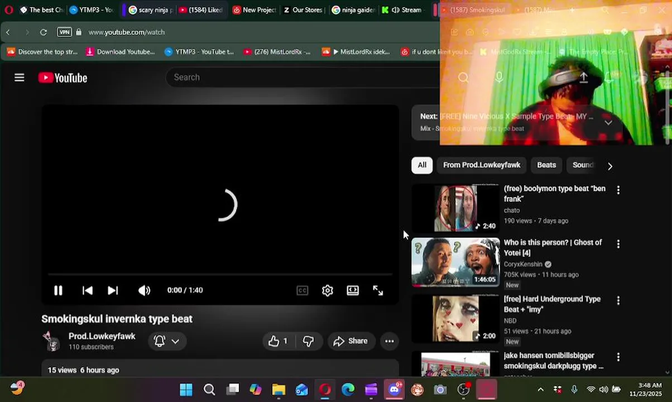Switch to the New Project browser tab
This screenshot has width=672, height=402.
point(254,10)
